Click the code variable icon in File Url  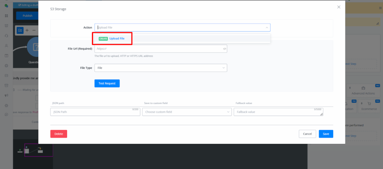click(224, 49)
